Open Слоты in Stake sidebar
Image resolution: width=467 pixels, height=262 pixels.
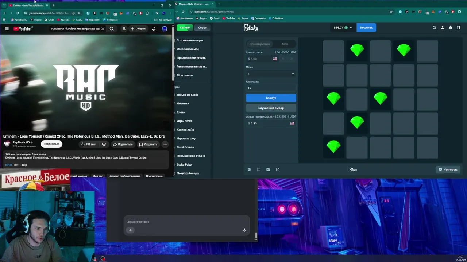coord(181,112)
